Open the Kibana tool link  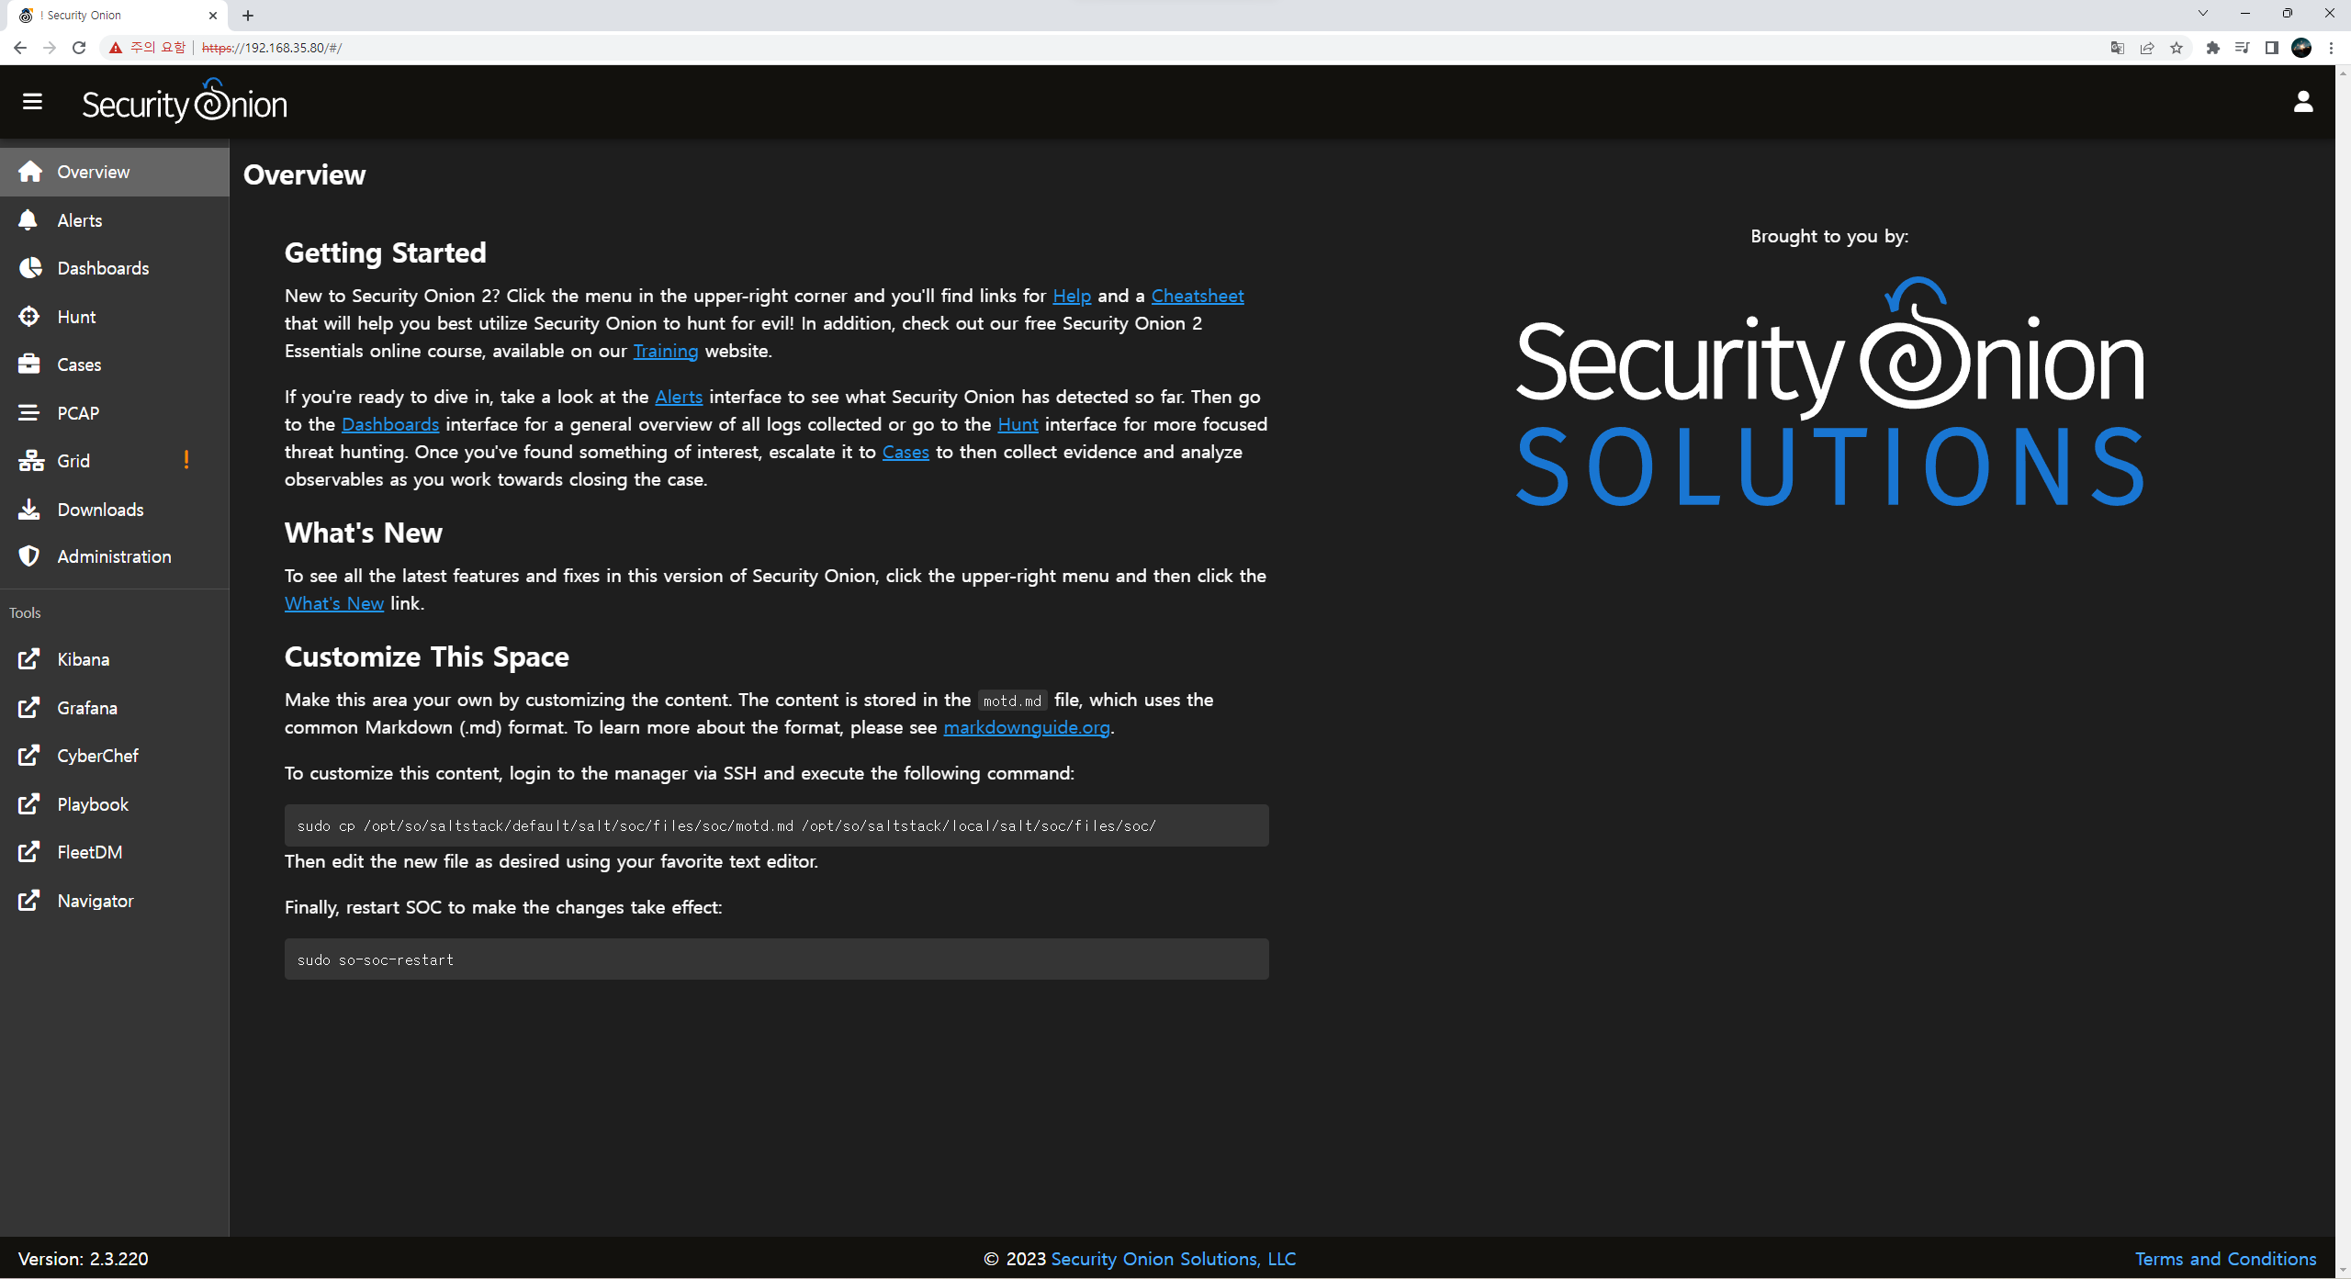[115, 659]
